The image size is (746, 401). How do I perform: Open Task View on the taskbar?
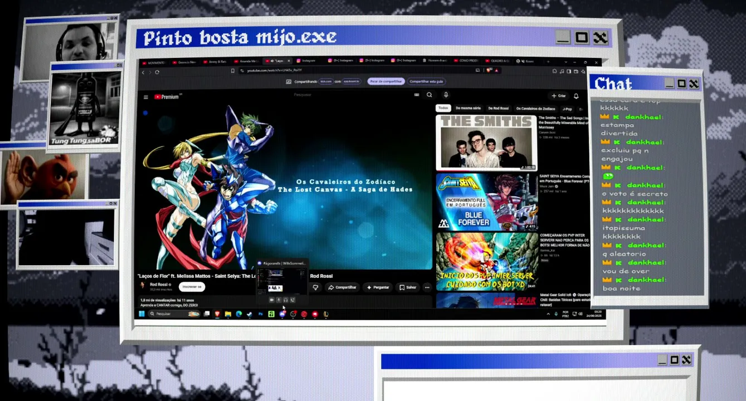point(207,314)
